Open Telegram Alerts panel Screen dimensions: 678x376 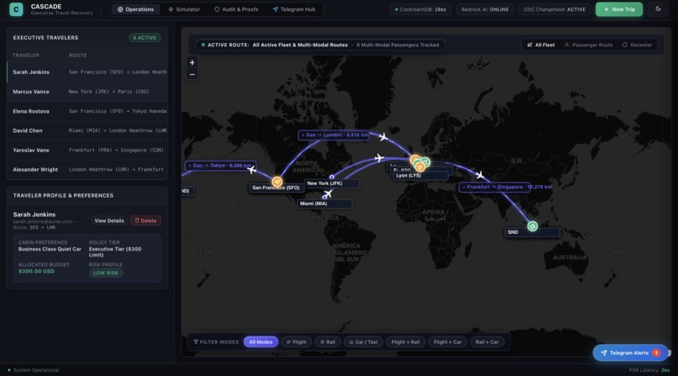point(631,352)
